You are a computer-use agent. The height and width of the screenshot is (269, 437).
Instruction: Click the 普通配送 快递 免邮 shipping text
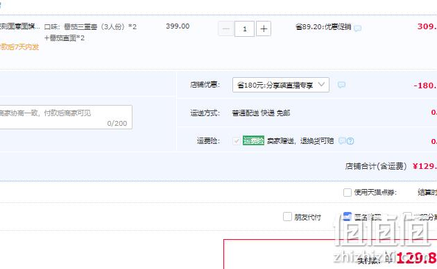pyautogui.click(x=261, y=113)
